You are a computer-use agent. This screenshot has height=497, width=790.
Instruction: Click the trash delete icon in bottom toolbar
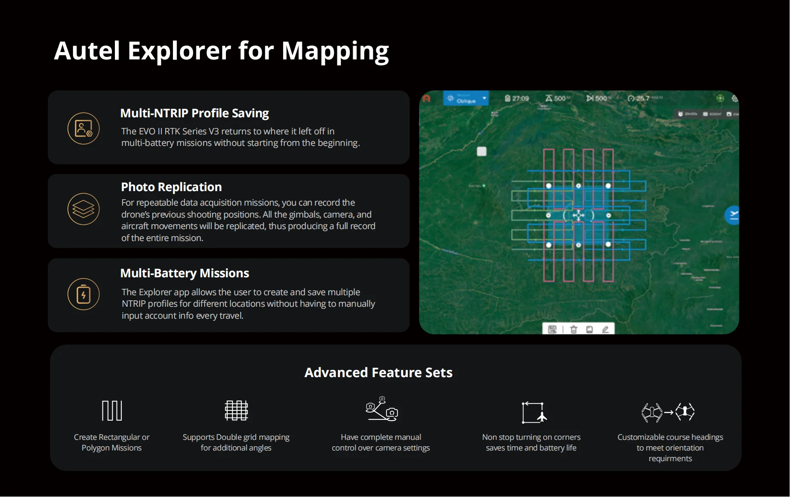tap(573, 329)
